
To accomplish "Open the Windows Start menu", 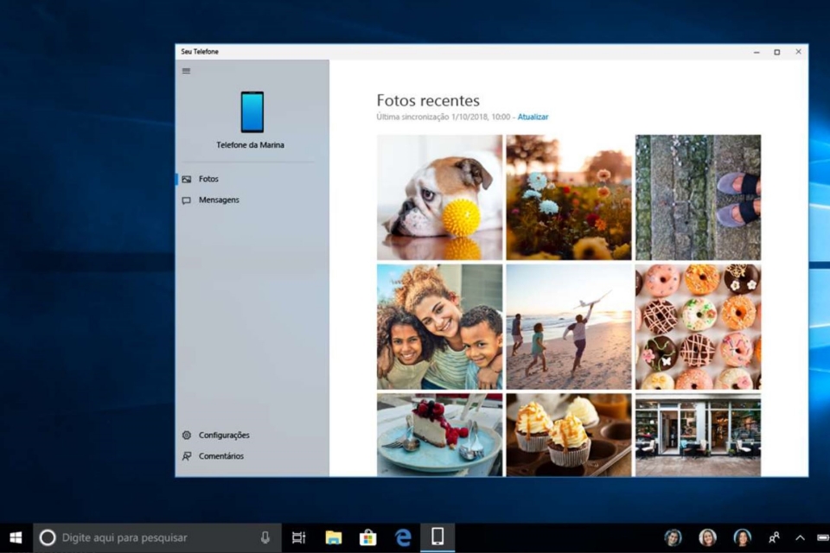I will point(16,537).
